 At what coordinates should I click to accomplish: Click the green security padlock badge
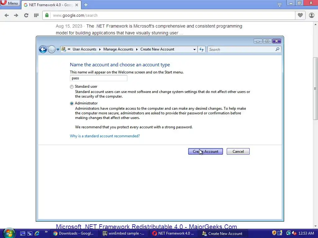pos(47,15)
